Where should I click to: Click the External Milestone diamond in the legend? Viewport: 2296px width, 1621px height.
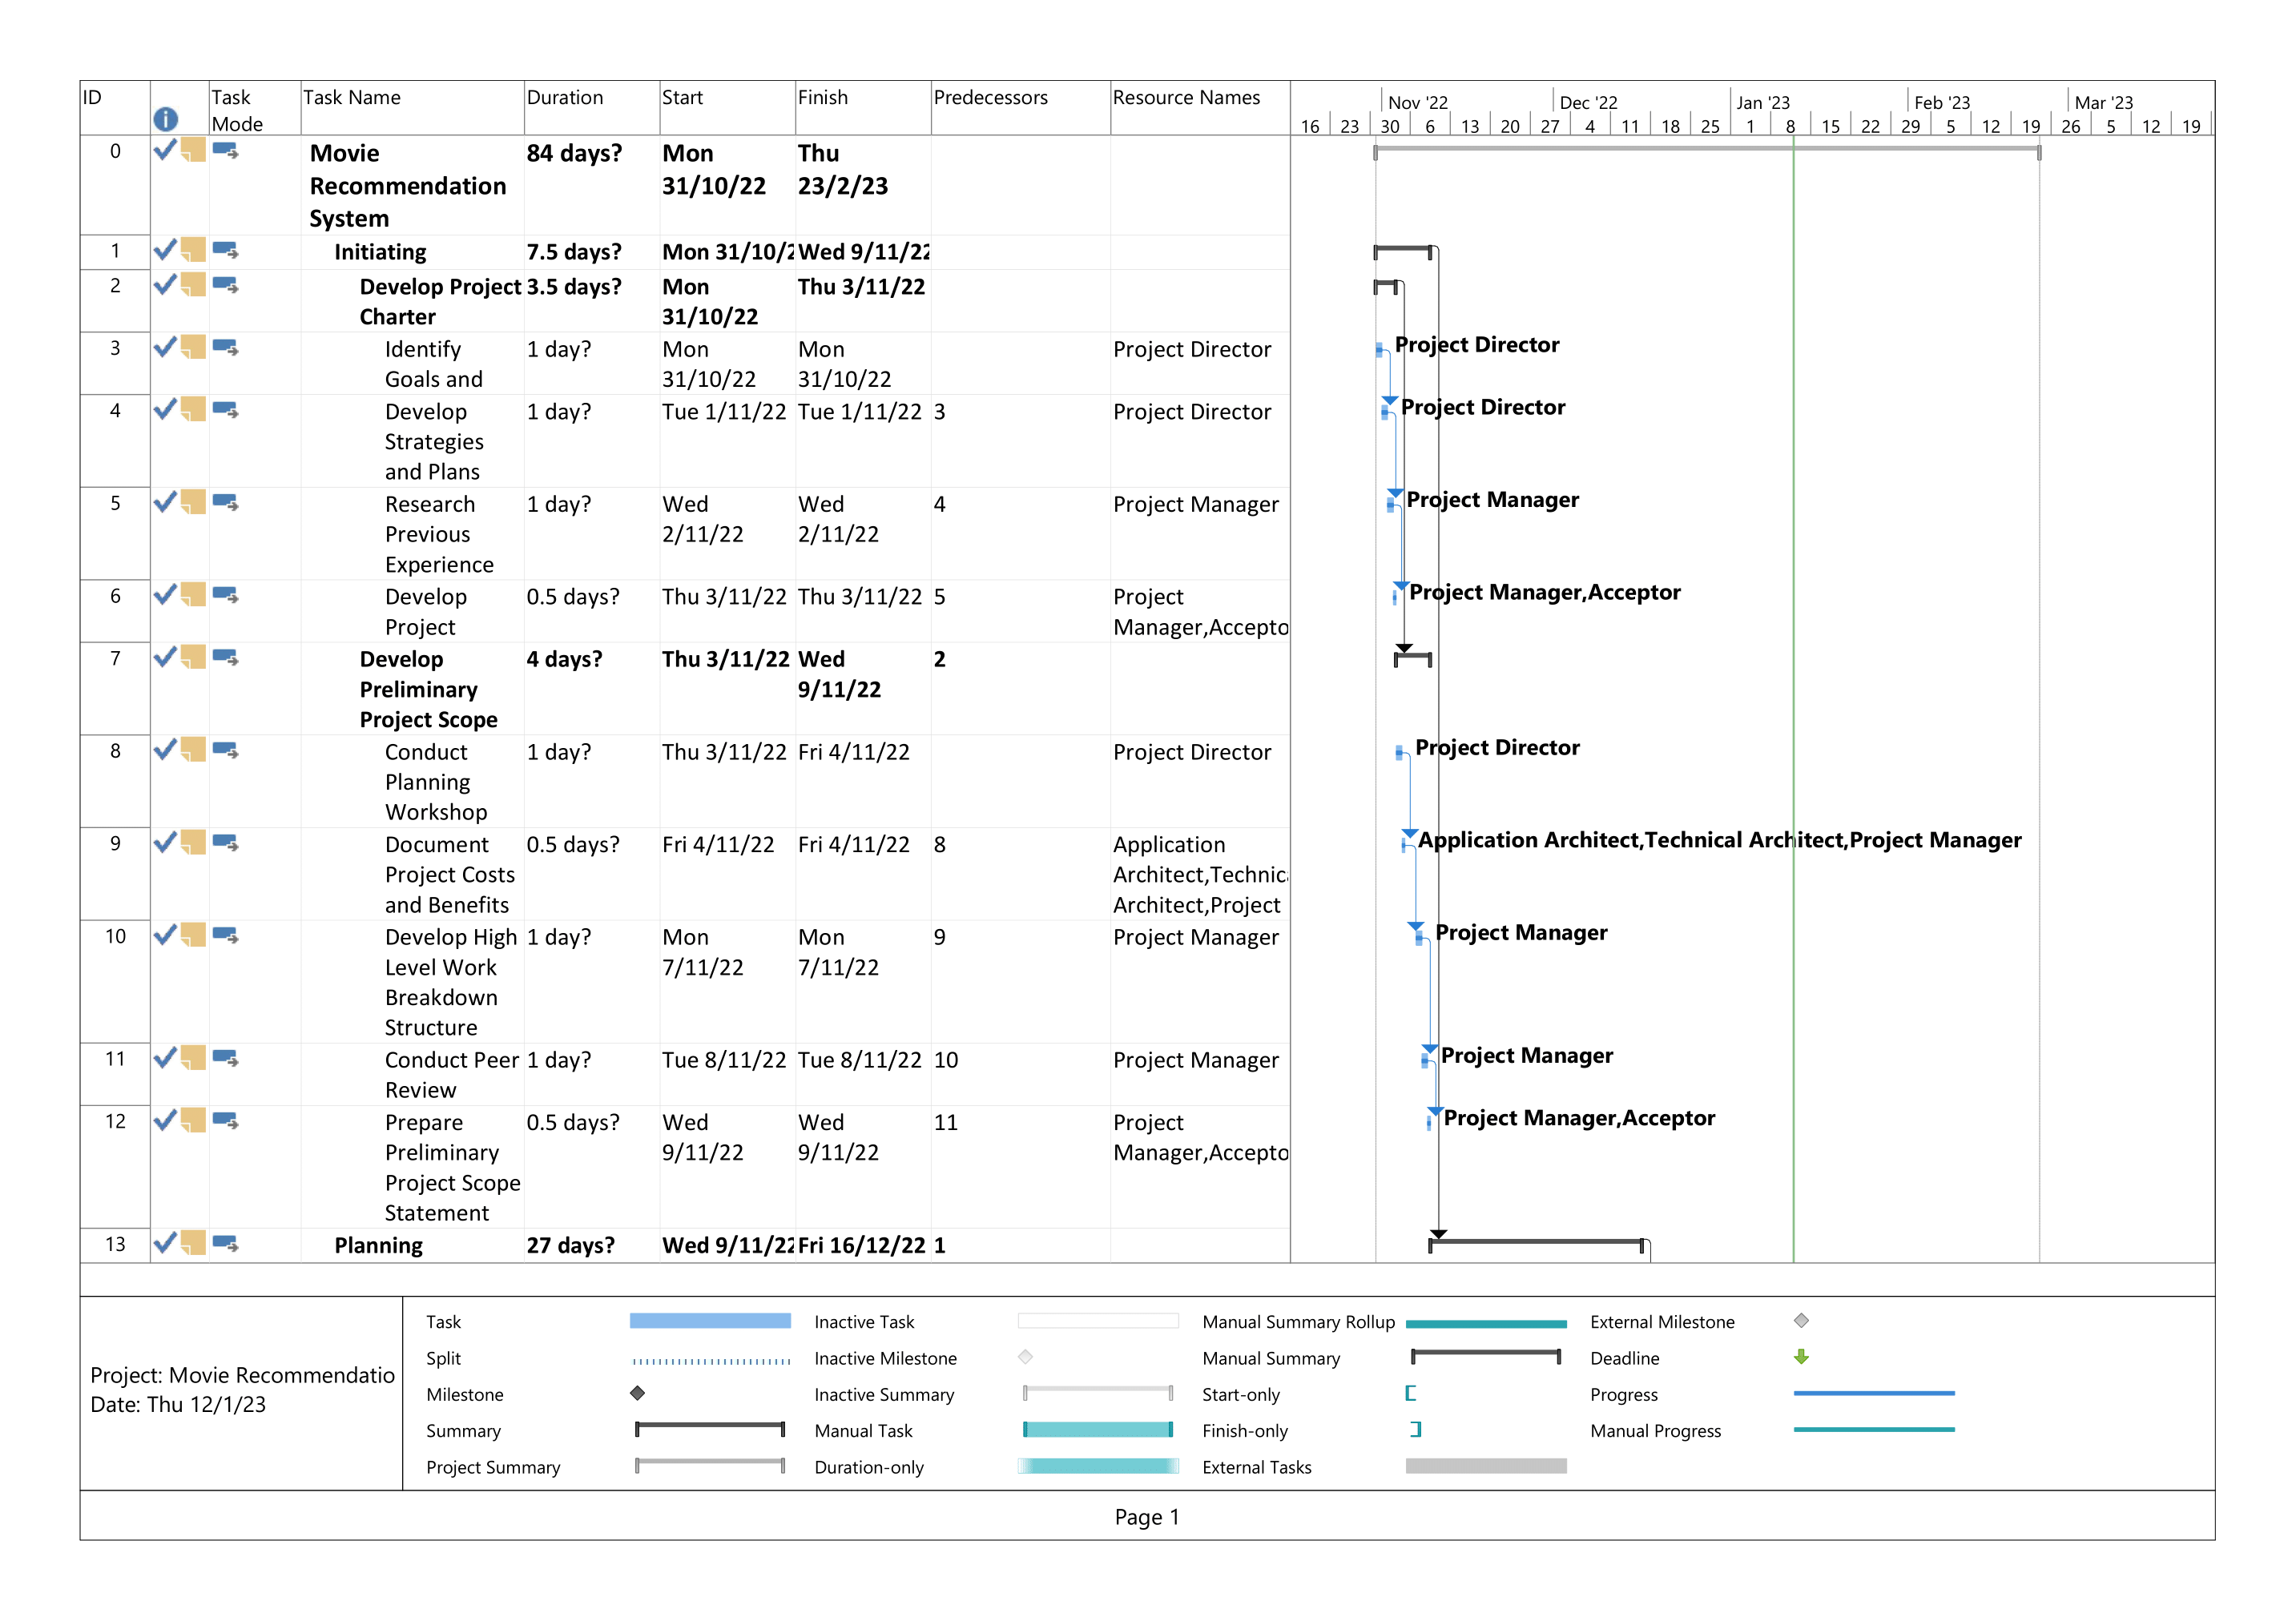(x=1802, y=1321)
